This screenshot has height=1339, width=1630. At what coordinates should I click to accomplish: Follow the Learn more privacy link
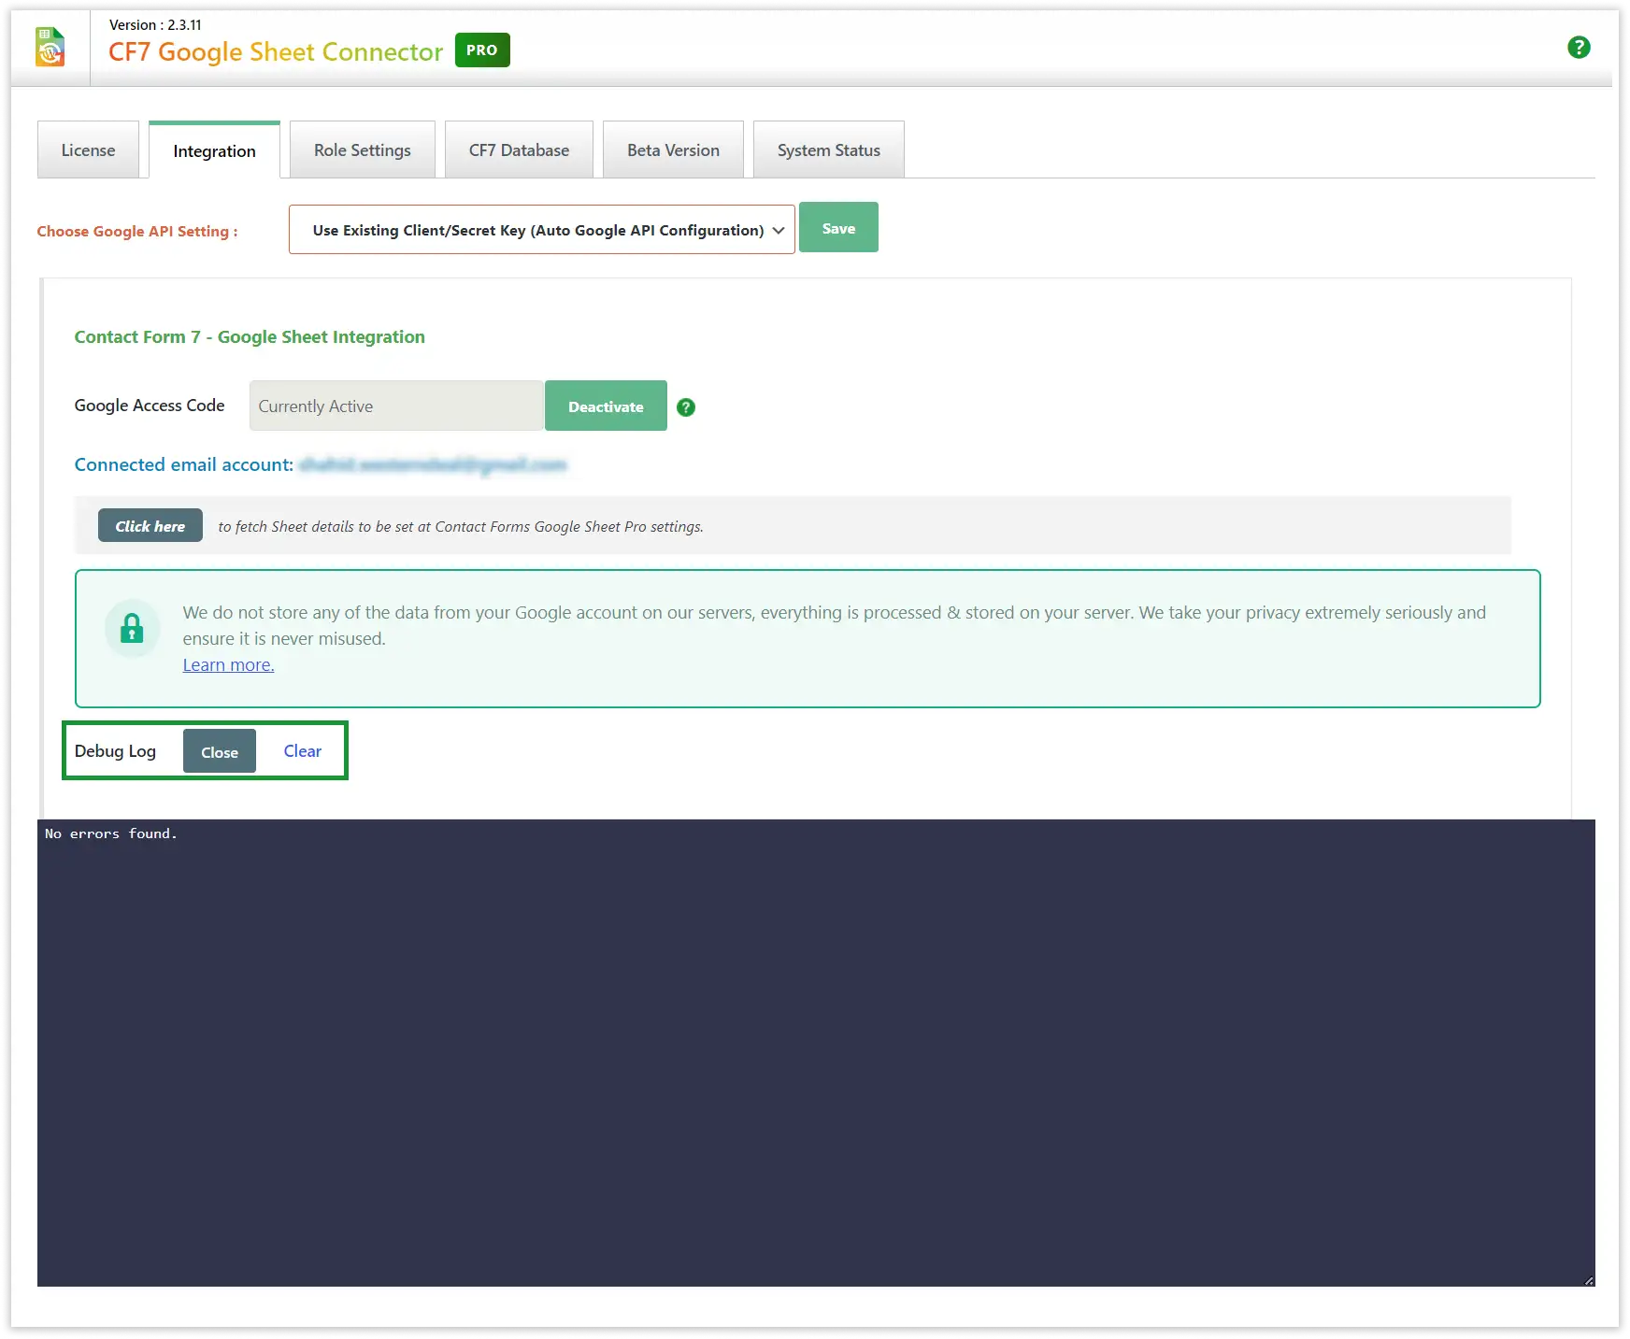coord(228,665)
